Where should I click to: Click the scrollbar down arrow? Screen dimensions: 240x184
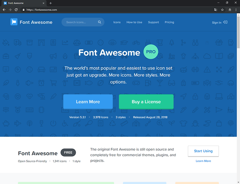click(x=238, y=182)
